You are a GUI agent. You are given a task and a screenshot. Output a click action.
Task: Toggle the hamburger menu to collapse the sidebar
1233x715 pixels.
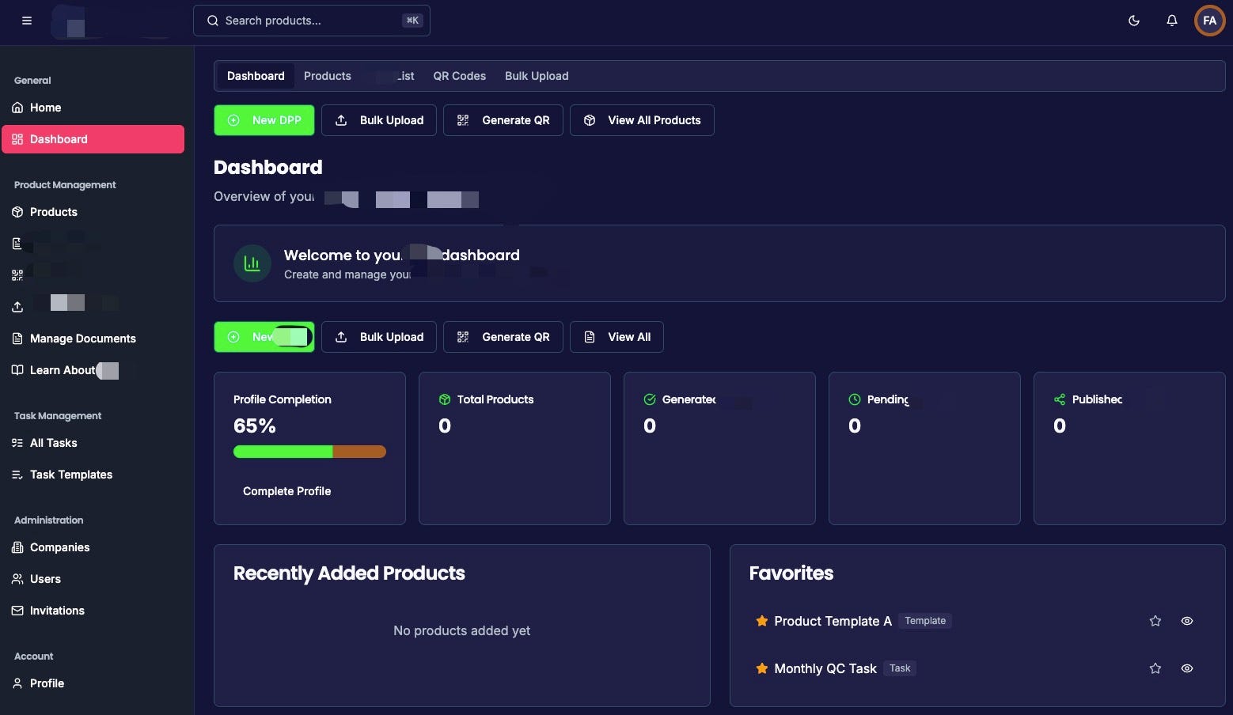pos(27,21)
